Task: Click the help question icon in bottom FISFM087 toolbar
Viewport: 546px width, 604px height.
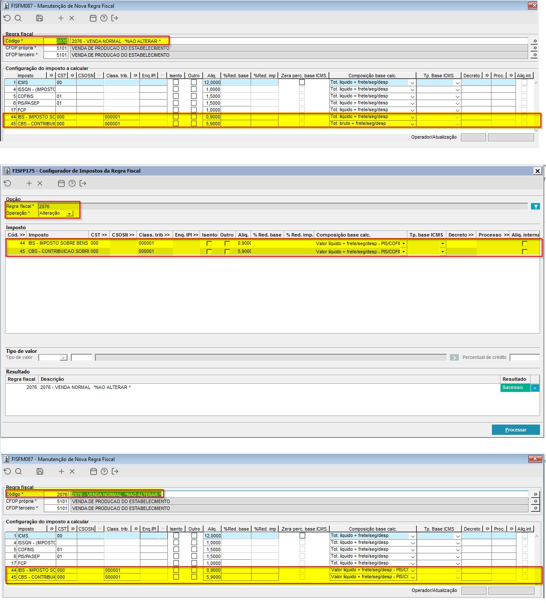Action: 104,471
